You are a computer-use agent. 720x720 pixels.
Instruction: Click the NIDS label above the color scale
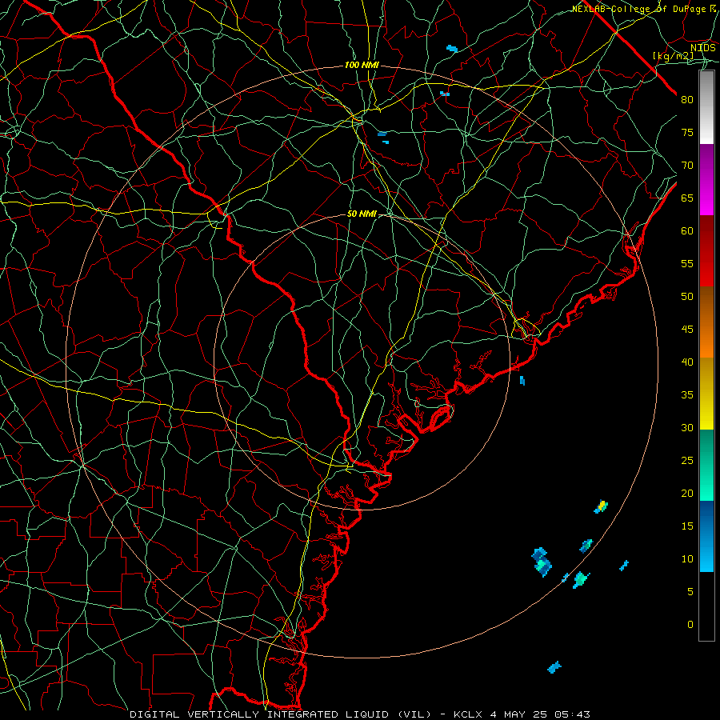point(703,48)
